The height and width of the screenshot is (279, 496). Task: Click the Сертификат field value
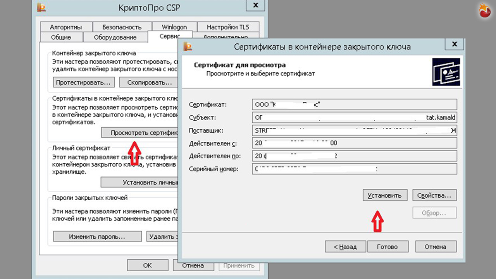click(x=354, y=104)
